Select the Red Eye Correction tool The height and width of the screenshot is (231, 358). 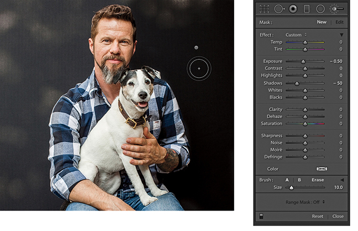coord(293,9)
